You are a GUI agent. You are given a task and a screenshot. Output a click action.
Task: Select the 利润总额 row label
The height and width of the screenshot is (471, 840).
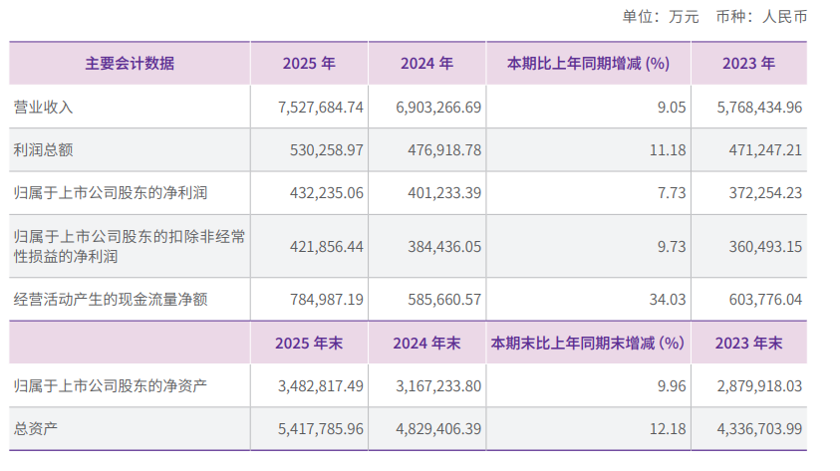click(x=44, y=150)
